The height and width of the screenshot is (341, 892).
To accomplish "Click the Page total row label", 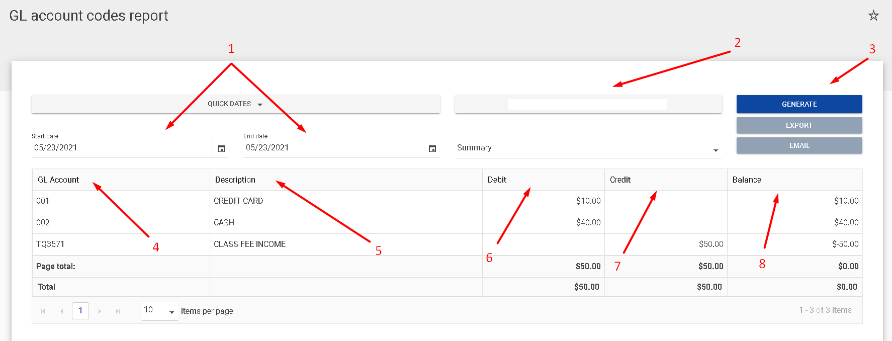I will pyautogui.click(x=56, y=266).
